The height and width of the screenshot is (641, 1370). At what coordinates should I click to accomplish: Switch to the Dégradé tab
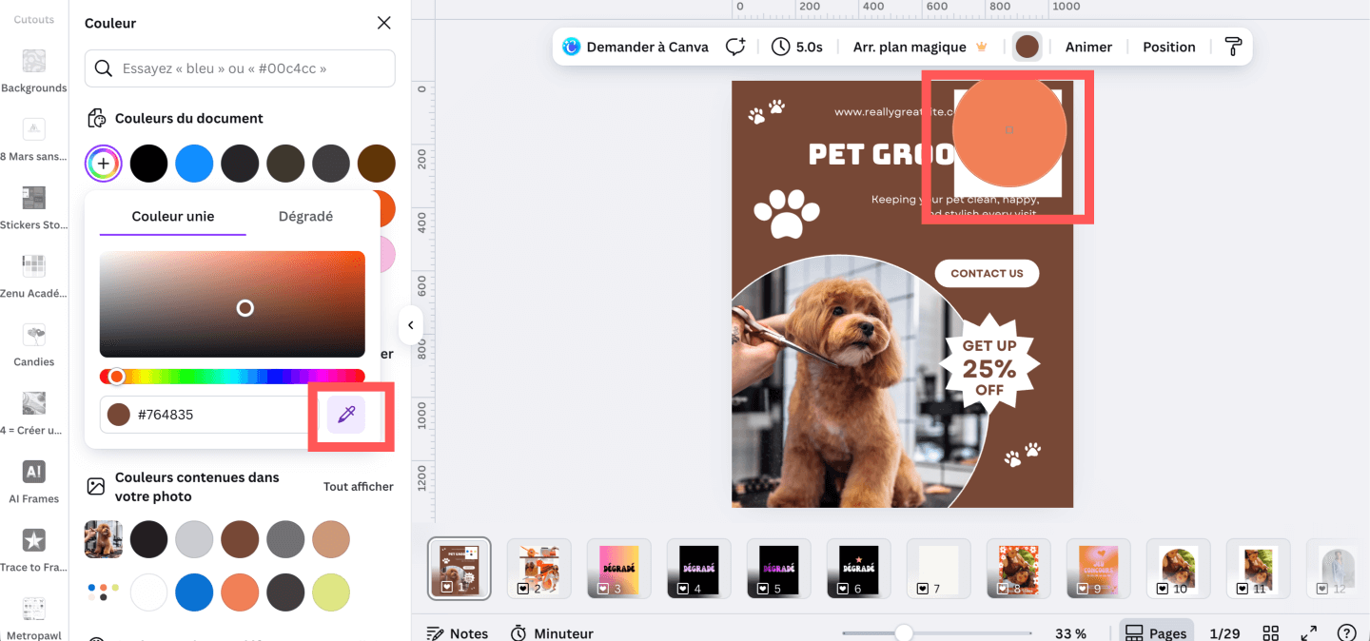point(305,216)
